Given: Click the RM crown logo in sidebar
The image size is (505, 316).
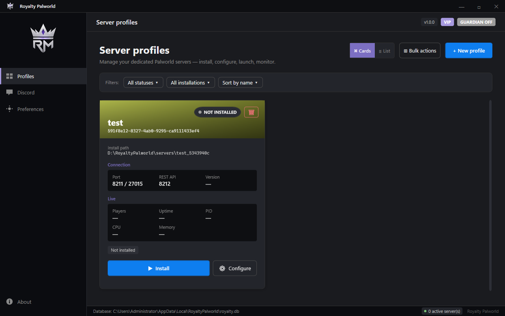Looking at the screenshot, I should click(x=43, y=38).
